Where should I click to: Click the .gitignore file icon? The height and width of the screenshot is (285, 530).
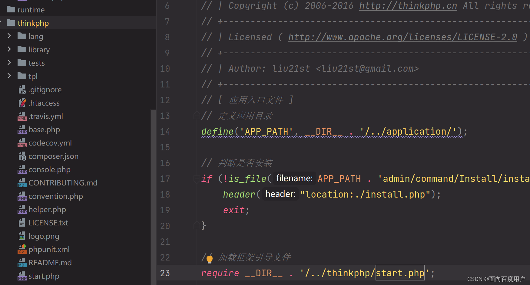coord(22,90)
